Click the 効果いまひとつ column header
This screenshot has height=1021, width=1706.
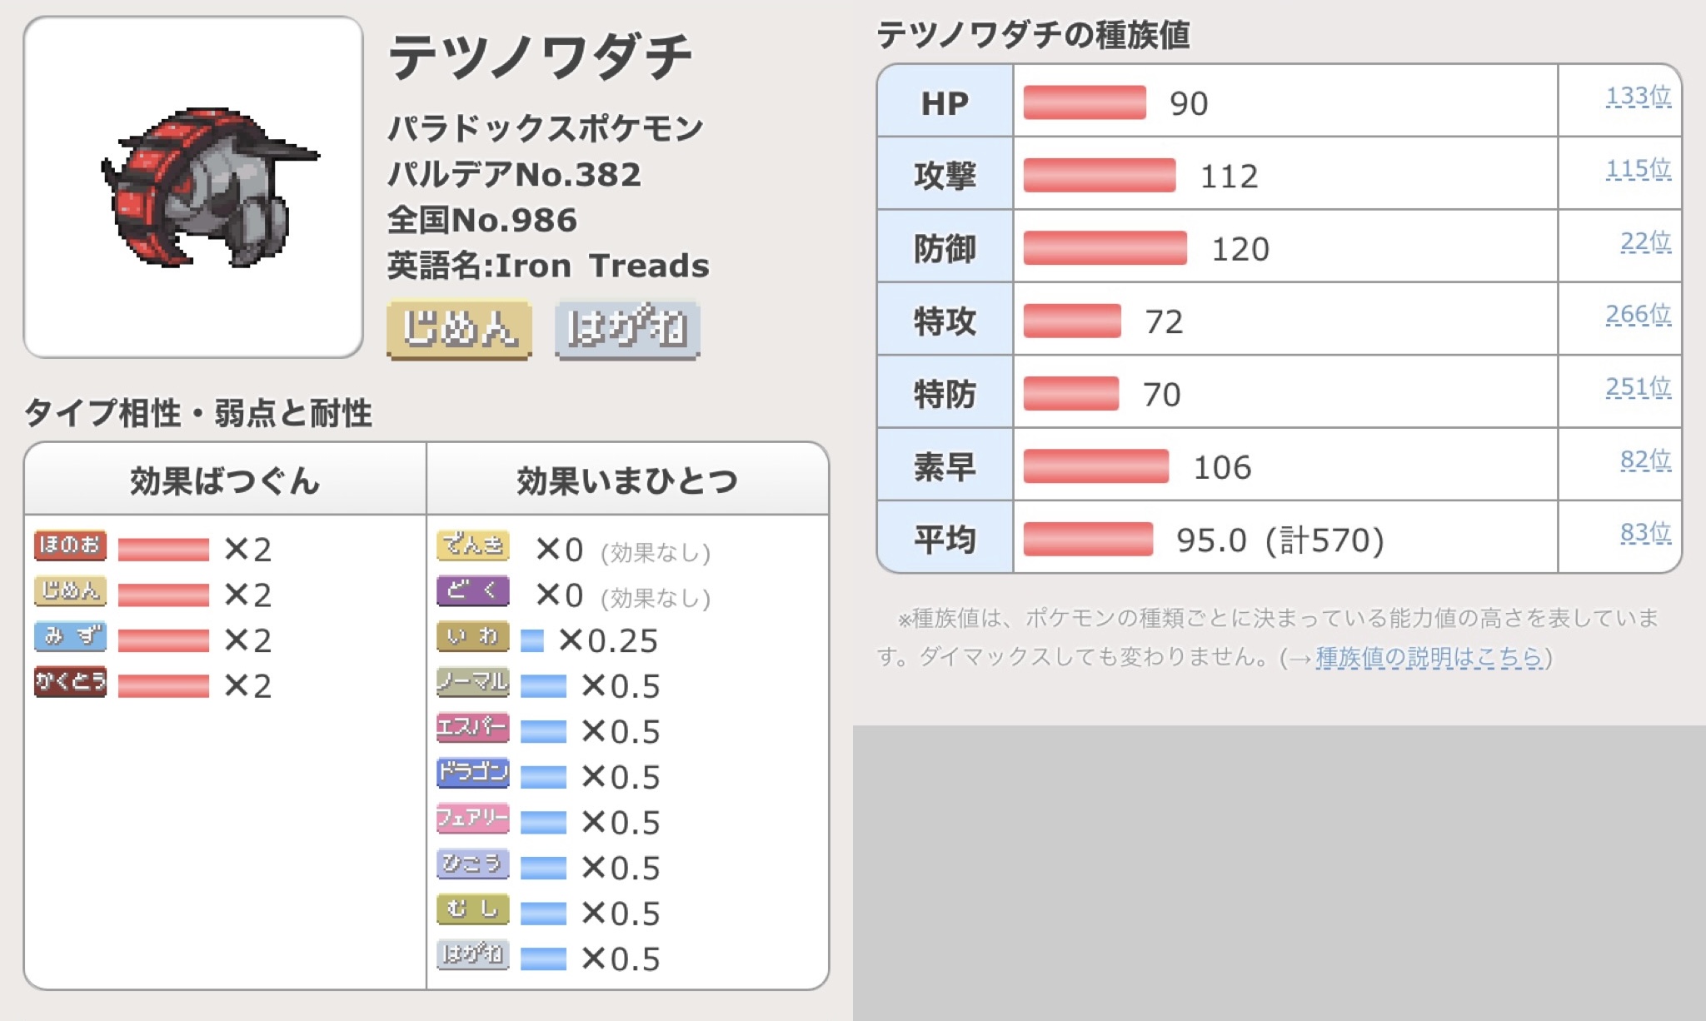[x=627, y=481]
